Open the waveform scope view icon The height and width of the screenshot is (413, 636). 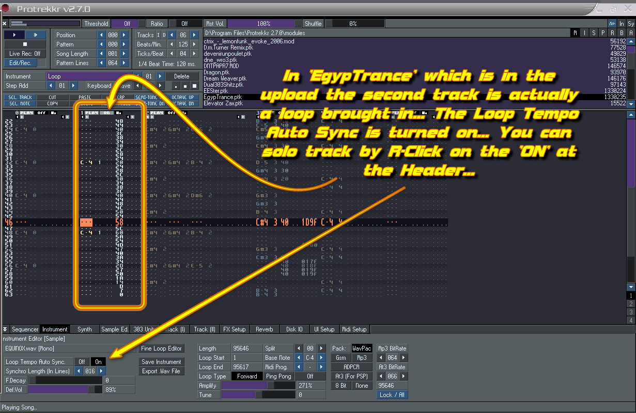(x=612, y=23)
